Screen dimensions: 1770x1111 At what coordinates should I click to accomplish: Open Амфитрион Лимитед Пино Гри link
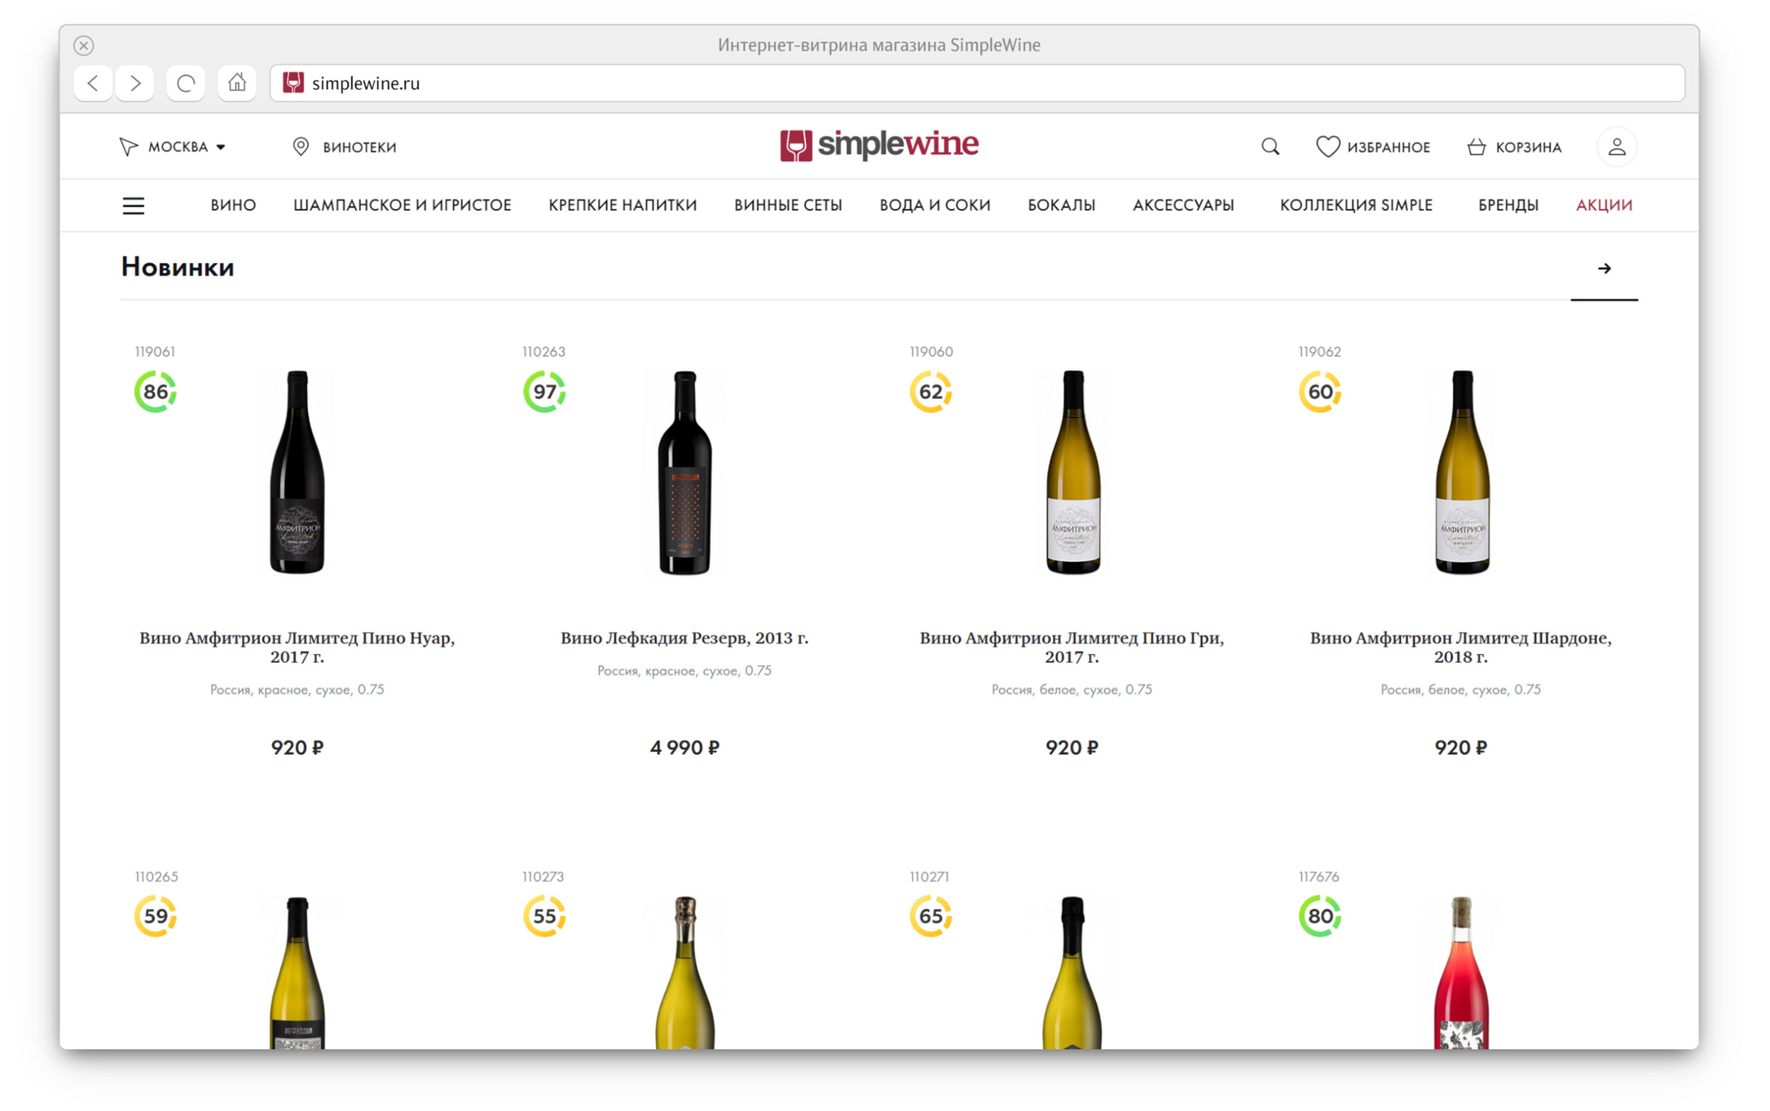coord(1071,647)
